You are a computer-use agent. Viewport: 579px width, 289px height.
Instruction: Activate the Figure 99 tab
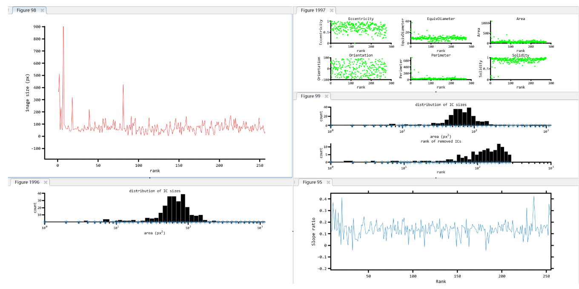click(312, 96)
